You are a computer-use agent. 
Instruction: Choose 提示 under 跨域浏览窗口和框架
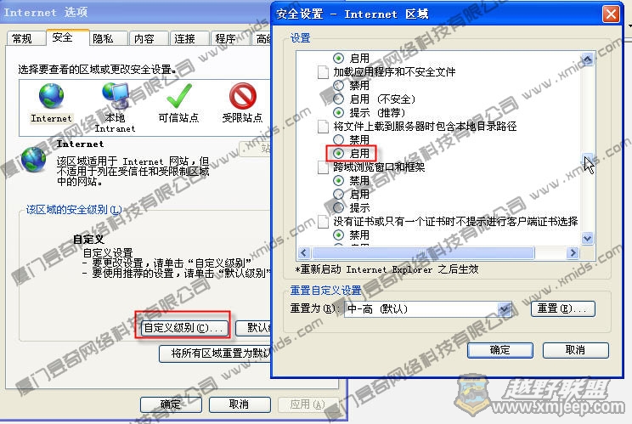tap(339, 207)
